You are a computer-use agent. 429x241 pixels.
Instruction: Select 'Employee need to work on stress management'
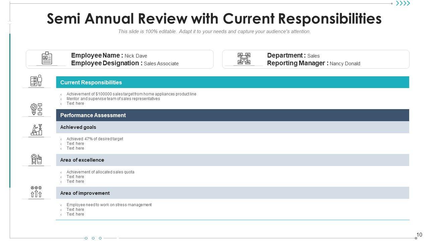coord(109,205)
